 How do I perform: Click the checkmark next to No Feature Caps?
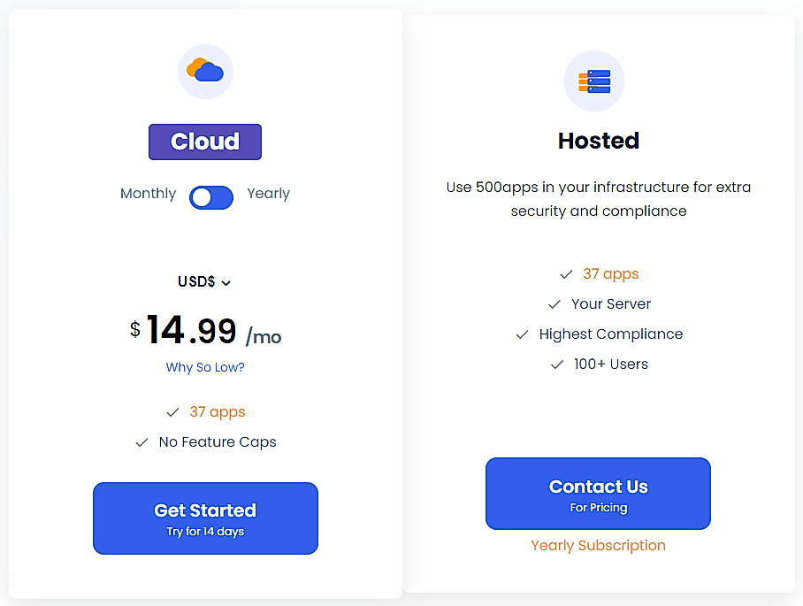pyautogui.click(x=142, y=442)
